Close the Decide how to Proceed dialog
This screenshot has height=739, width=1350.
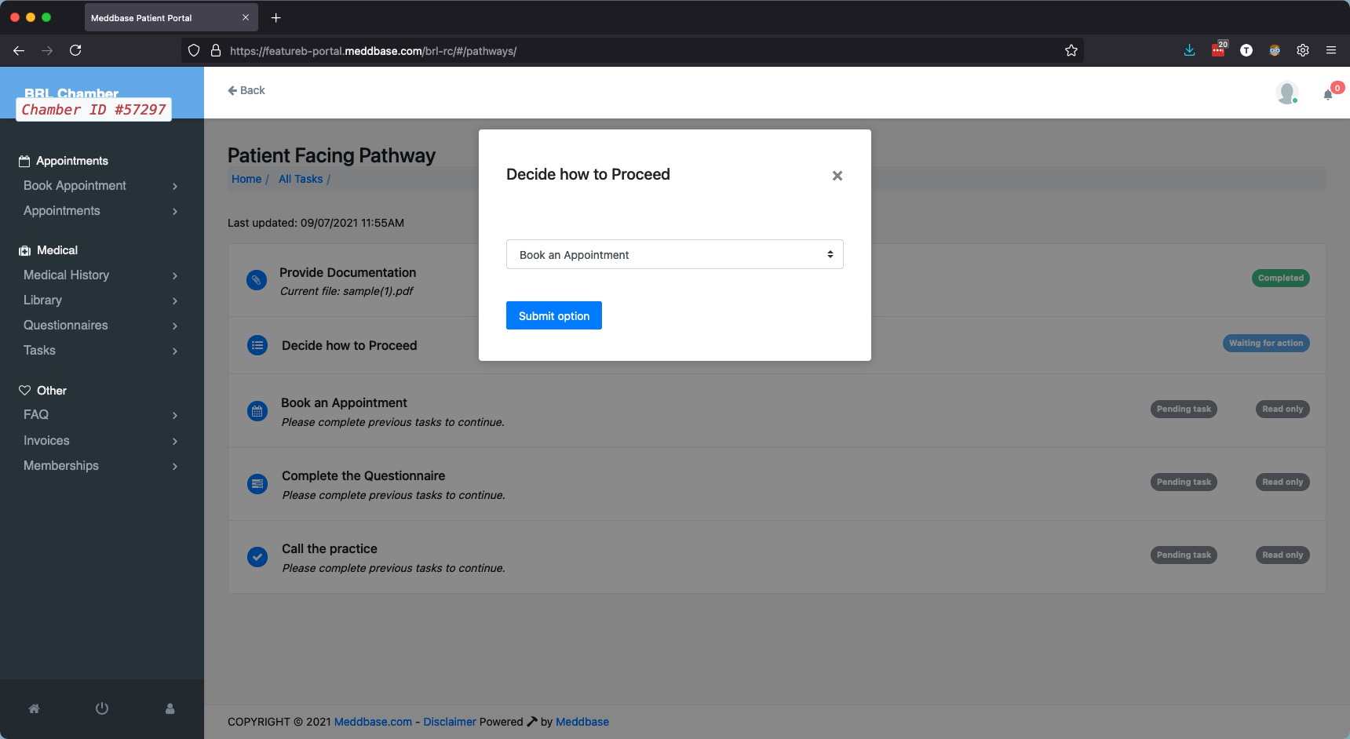(837, 176)
